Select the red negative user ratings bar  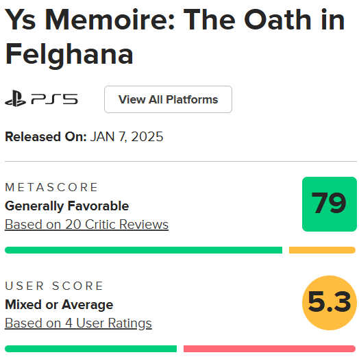click(269, 349)
